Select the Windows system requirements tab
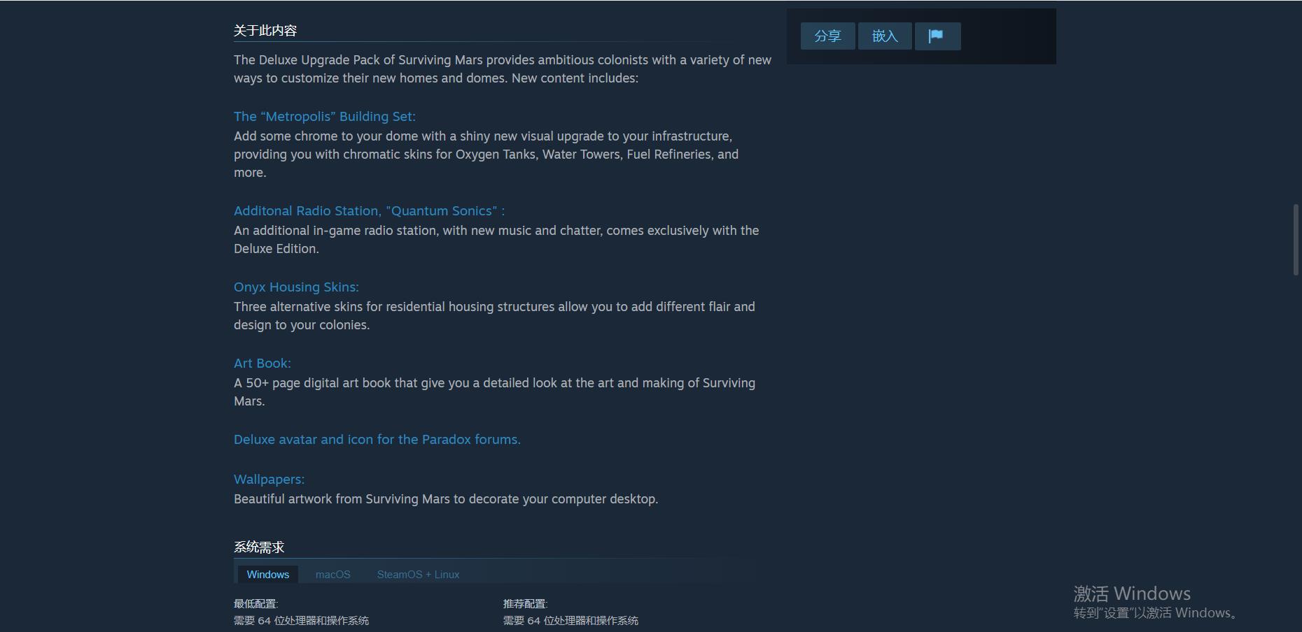 pyautogui.click(x=267, y=575)
